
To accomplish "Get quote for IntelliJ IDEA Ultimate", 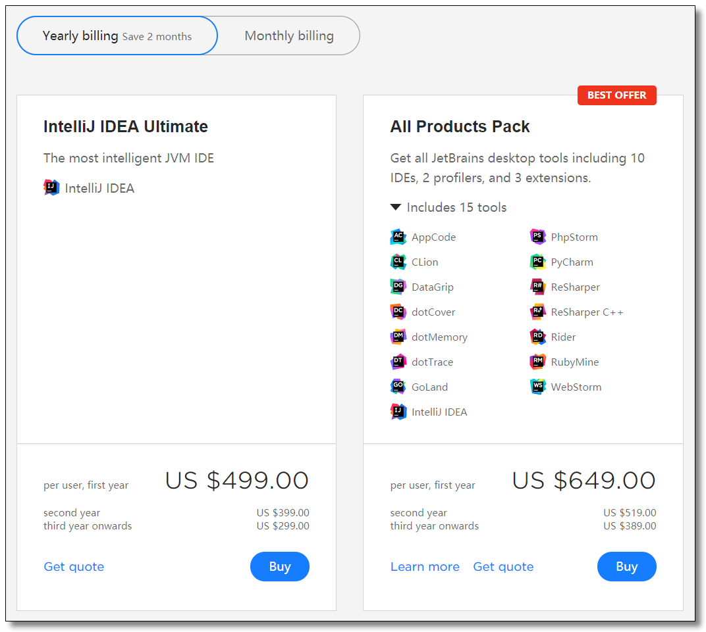I will click(x=74, y=567).
